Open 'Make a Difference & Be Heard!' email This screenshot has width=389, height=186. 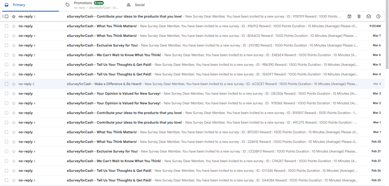pos(192,84)
